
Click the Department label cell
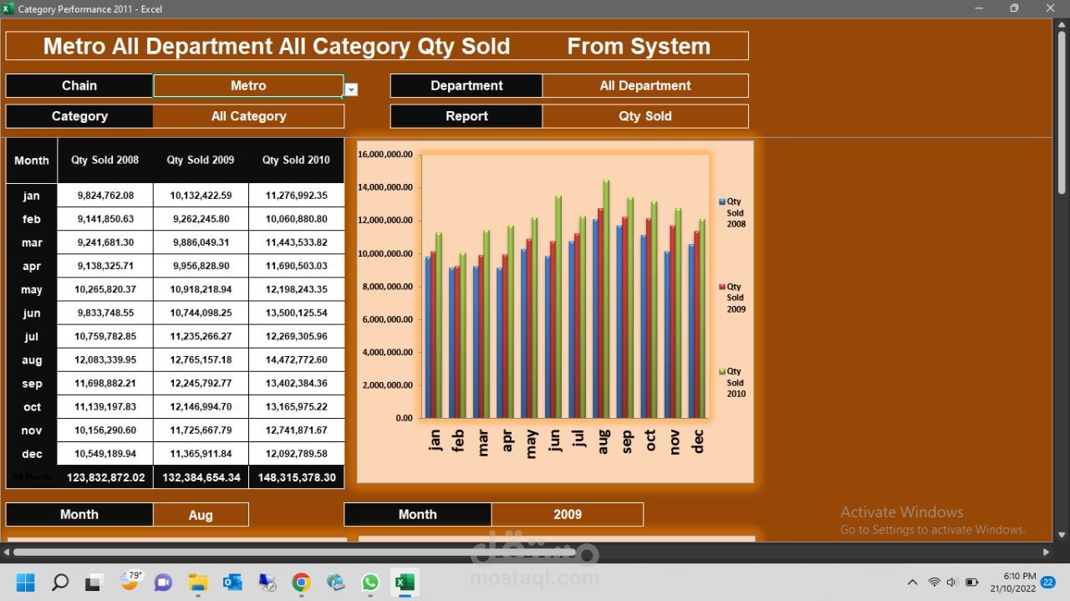coord(466,86)
